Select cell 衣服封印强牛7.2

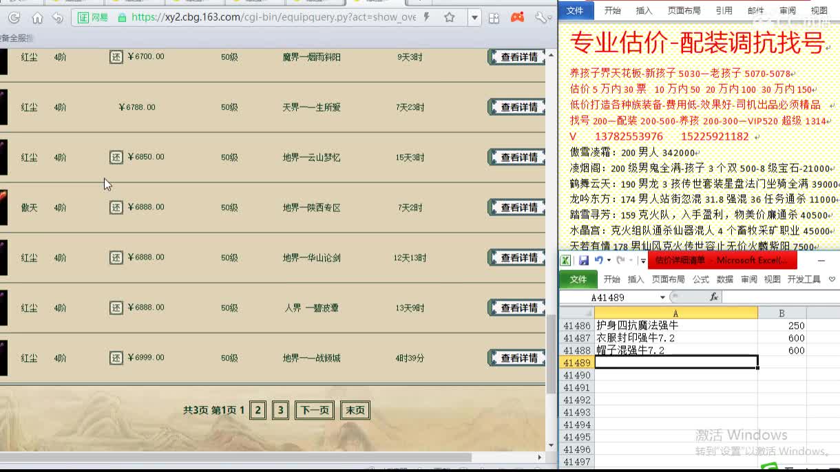(x=675, y=338)
